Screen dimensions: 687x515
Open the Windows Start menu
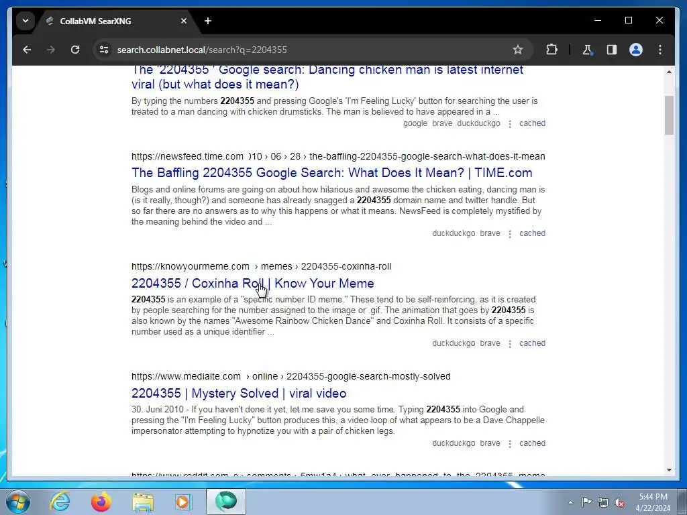coord(18,502)
